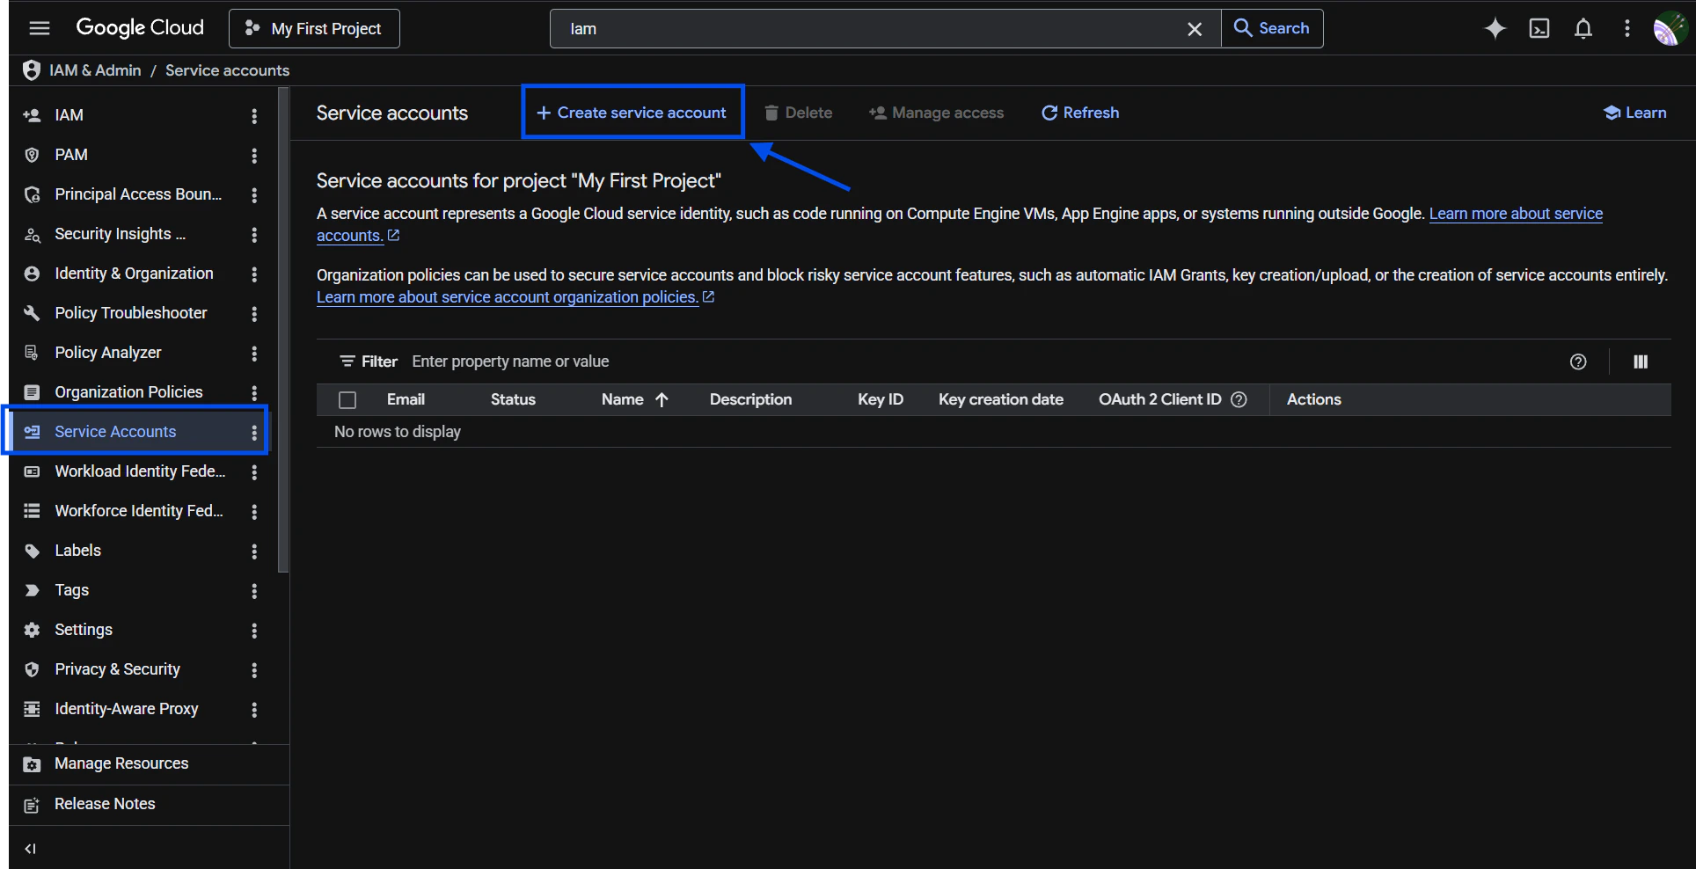Click the Refresh button
This screenshot has height=869, width=1696.
tap(1080, 113)
